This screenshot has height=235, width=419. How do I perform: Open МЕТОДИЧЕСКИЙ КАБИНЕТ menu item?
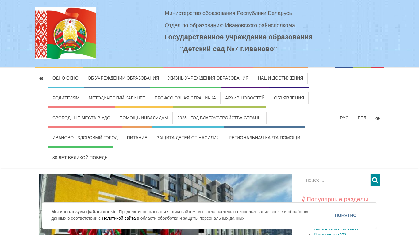pos(117,98)
